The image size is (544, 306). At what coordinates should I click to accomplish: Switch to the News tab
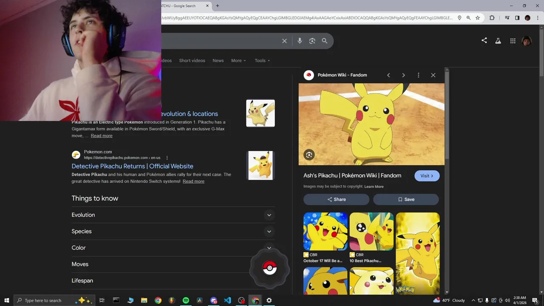pos(218,60)
